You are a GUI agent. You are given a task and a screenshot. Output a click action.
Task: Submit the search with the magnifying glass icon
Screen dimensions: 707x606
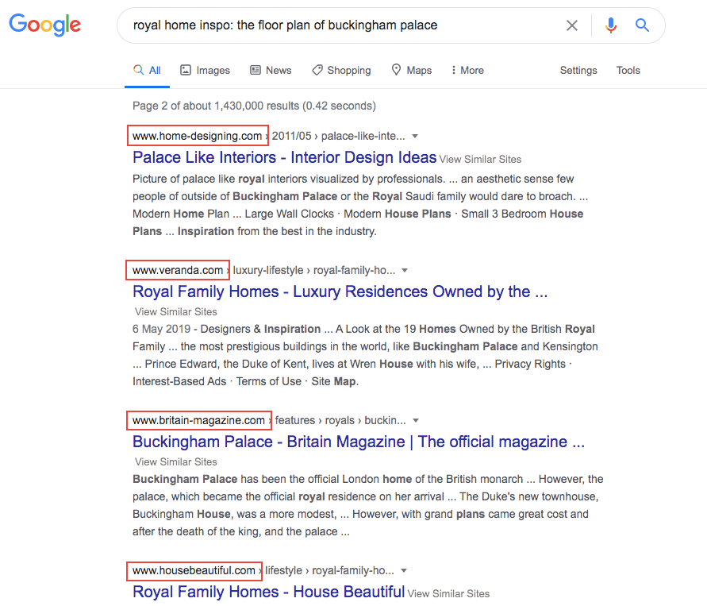point(642,25)
